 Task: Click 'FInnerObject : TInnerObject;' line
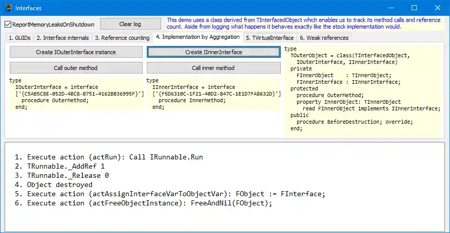tap(344, 76)
